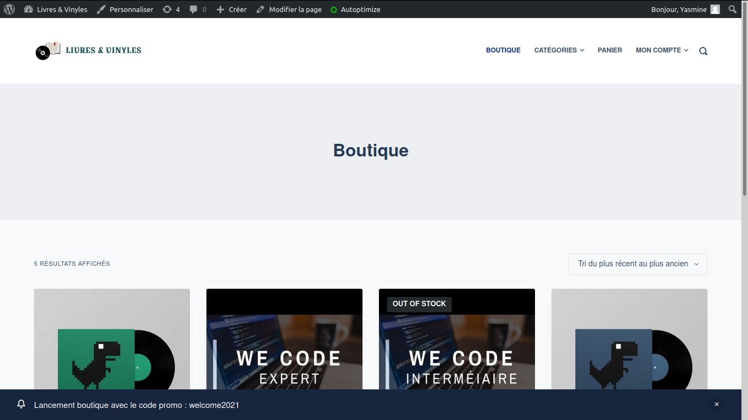This screenshot has width=748, height=420.
Task: Click the notification bell in promo bar
Action: 21,404
